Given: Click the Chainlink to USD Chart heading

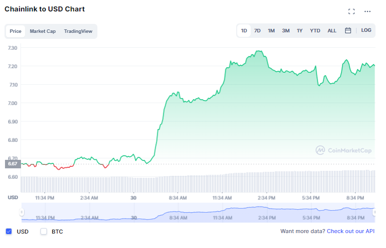Looking at the screenshot, I should tap(44, 9).
